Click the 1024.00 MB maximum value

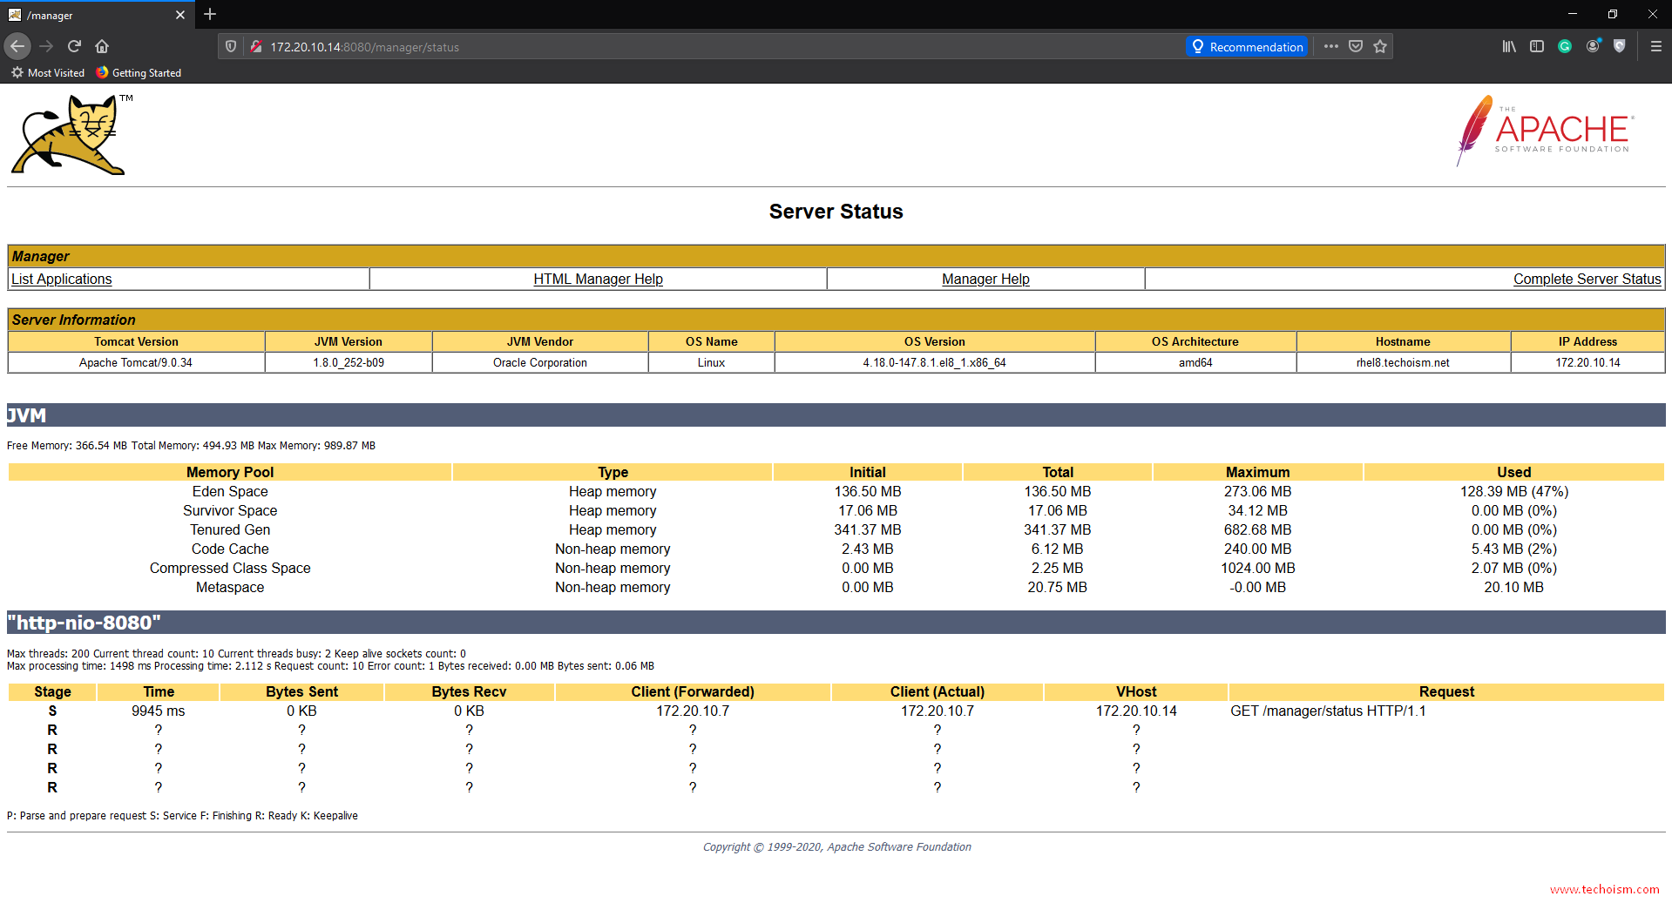coord(1257,568)
